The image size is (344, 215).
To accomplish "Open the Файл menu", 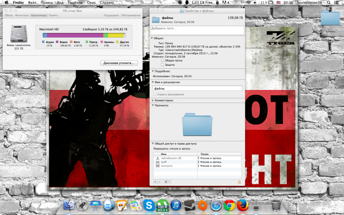I will click(32, 2).
